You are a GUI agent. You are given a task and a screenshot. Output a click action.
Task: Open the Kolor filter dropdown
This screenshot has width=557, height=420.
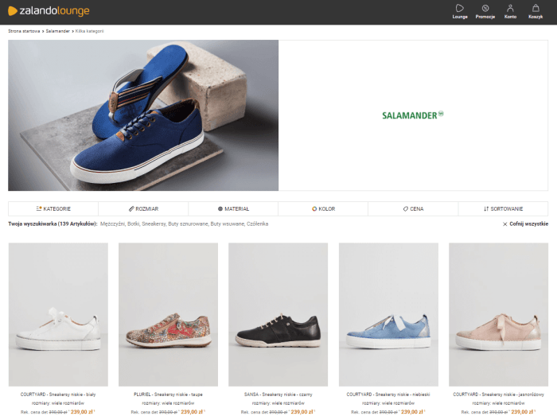click(323, 208)
